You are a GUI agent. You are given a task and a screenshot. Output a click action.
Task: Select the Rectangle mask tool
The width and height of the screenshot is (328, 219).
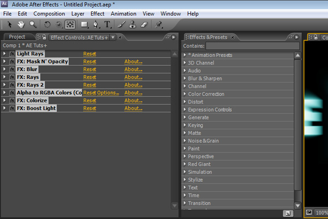point(84,25)
